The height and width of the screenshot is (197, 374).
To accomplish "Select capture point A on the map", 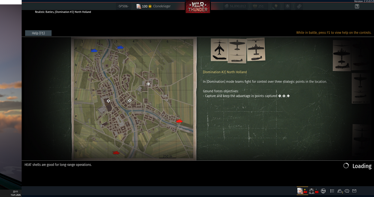I will coord(108,101).
